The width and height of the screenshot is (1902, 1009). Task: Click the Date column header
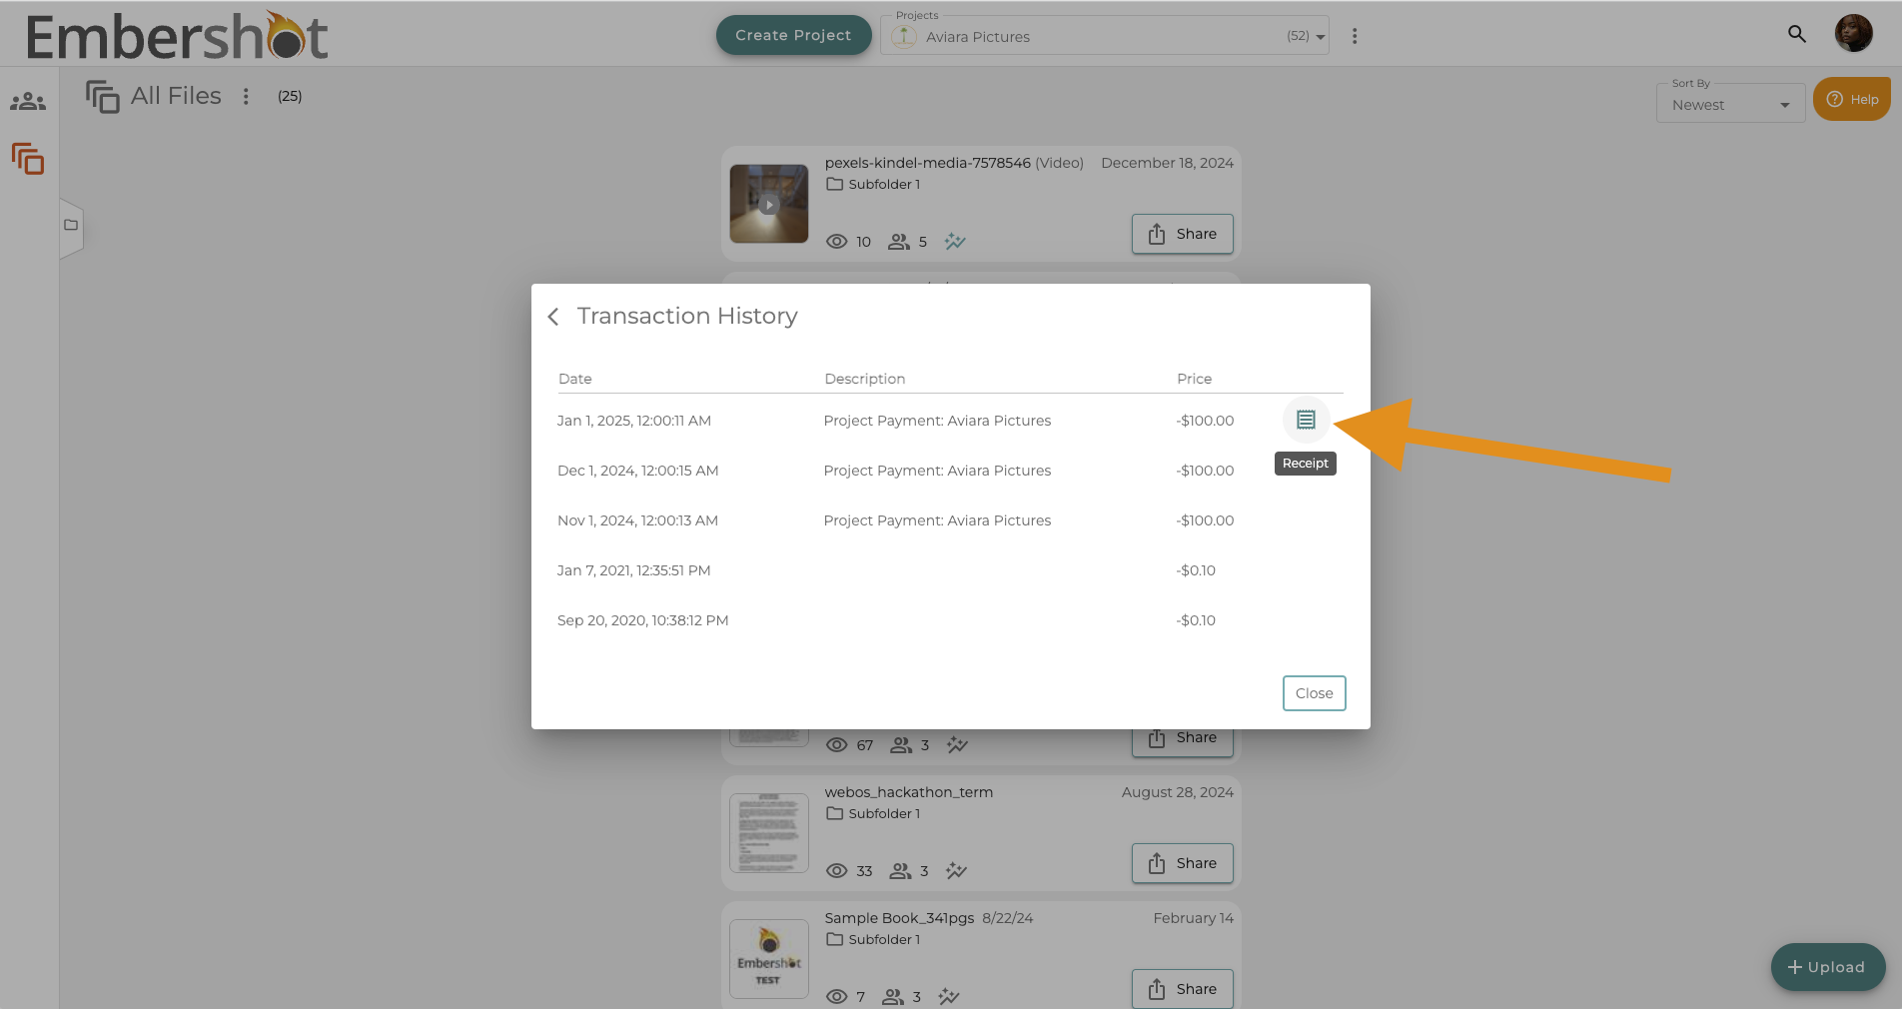tap(575, 379)
